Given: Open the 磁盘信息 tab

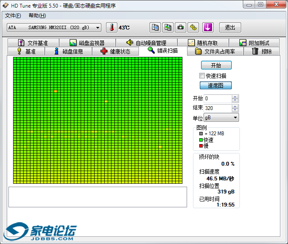Looking at the screenshot, I should coord(68,51).
